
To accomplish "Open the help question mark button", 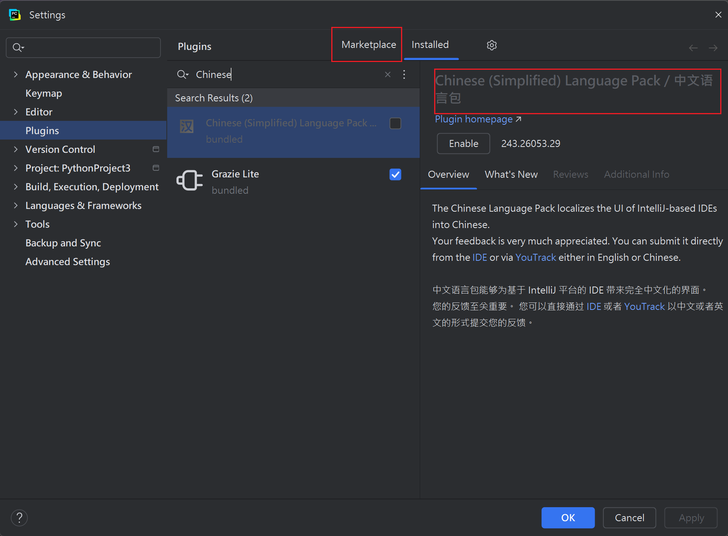I will [19, 518].
